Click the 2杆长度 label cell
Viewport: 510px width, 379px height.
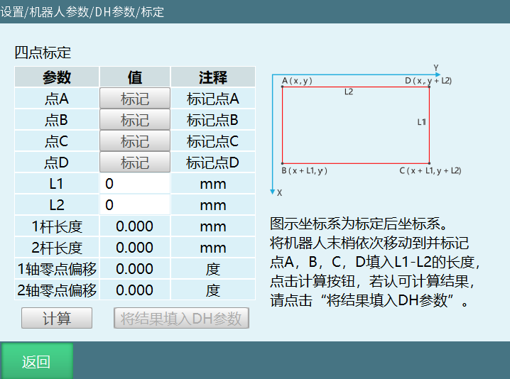[57, 248]
